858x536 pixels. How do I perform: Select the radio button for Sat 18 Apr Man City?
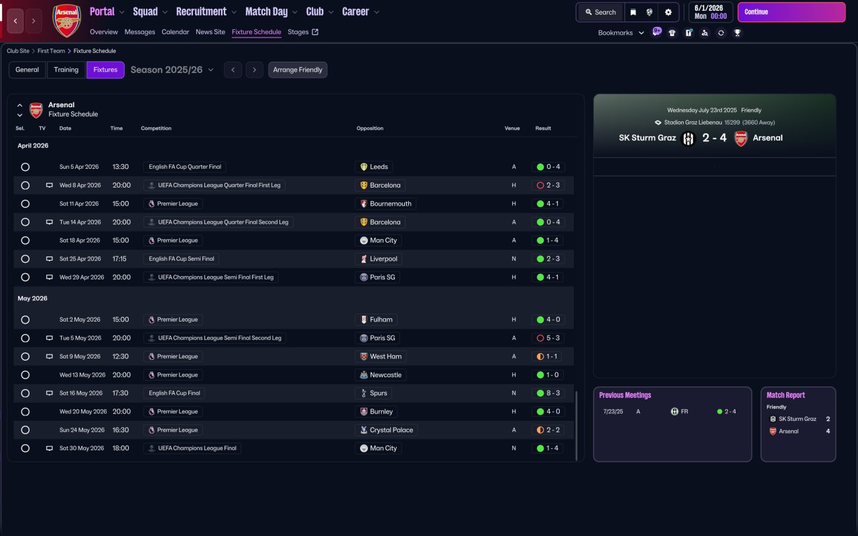point(25,241)
